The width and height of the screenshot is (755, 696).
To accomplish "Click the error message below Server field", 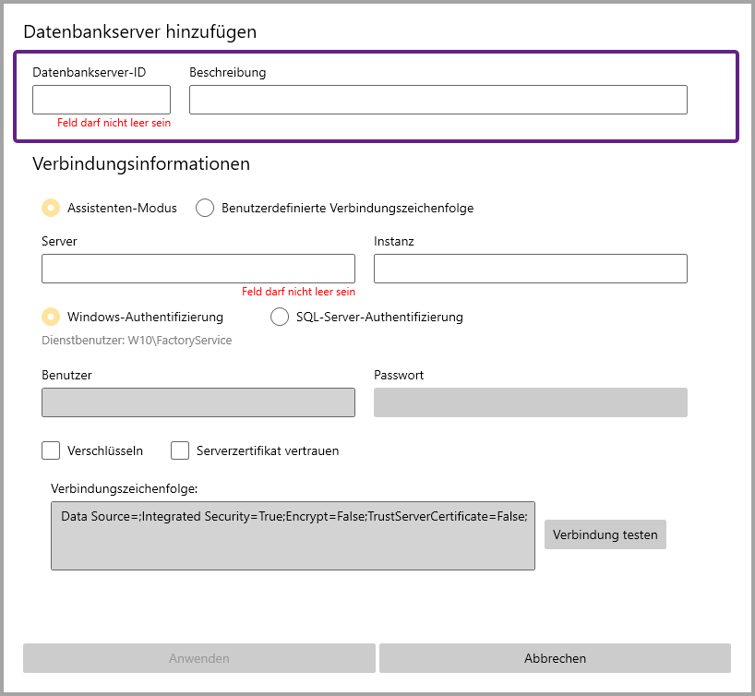I will (298, 292).
